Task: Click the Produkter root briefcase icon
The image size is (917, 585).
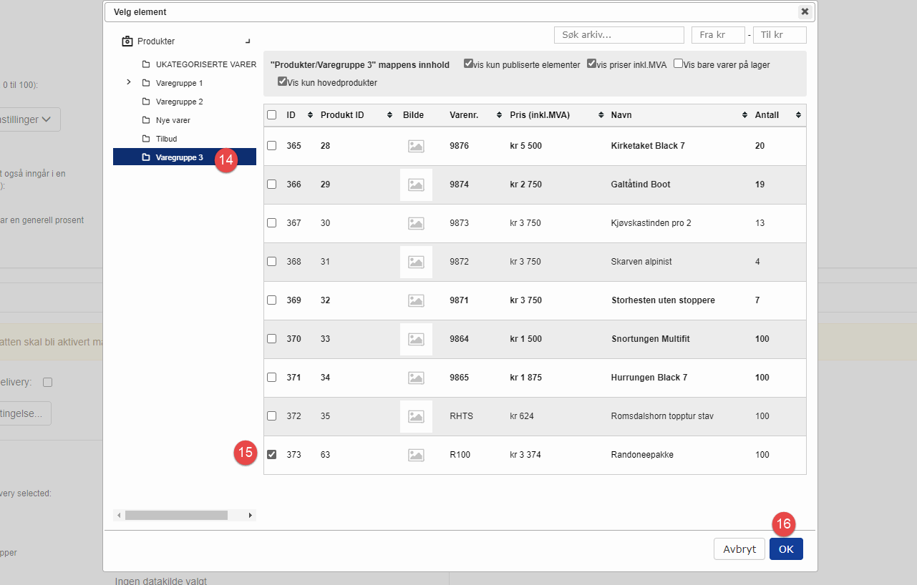Action: coord(127,41)
